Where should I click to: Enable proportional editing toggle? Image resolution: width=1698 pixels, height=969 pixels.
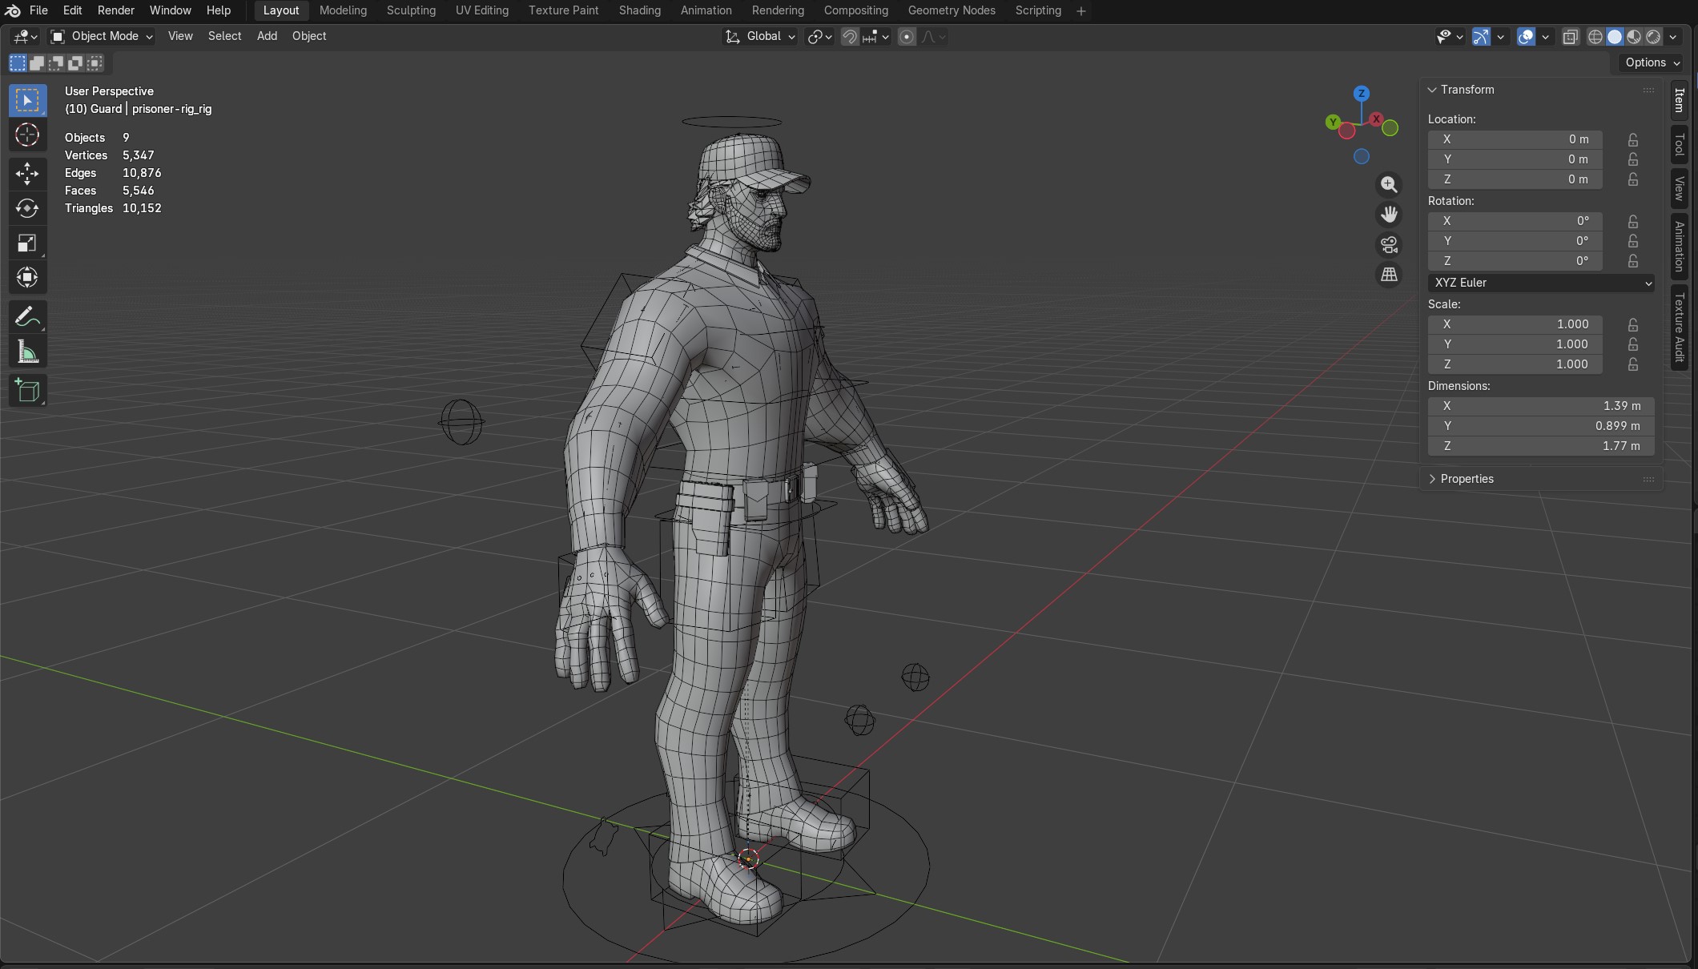point(907,37)
